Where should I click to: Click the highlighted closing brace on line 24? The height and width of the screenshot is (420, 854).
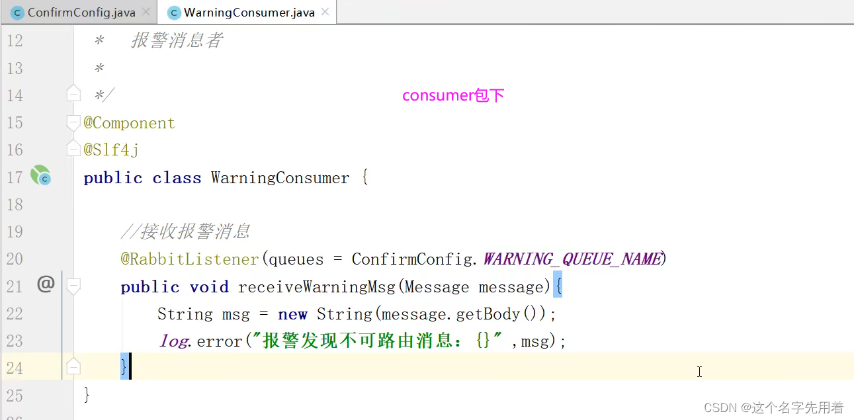pos(124,366)
